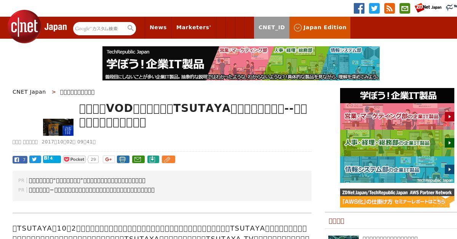Submit search with magnifier icon

point(131,28)
